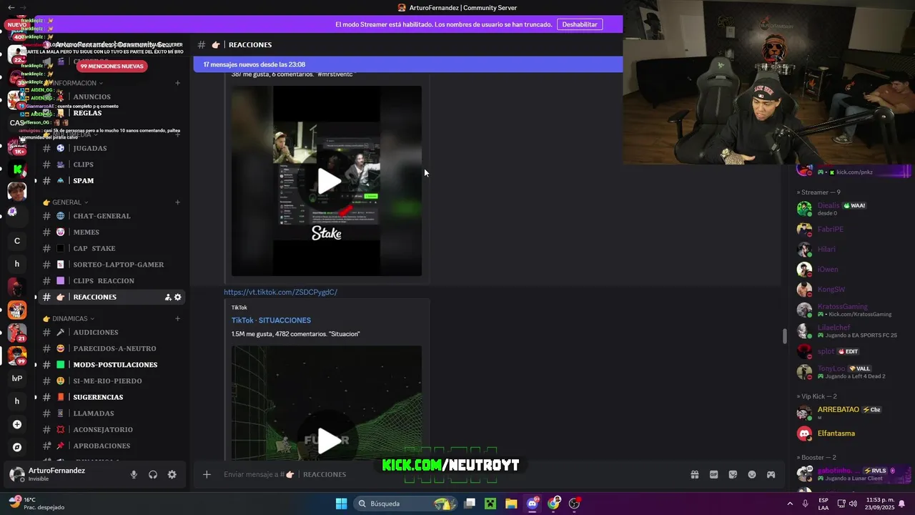The width and height of the screenshot is (915, 515).
Task: Open Discover servers compass icon
Action: pos(17,447)
